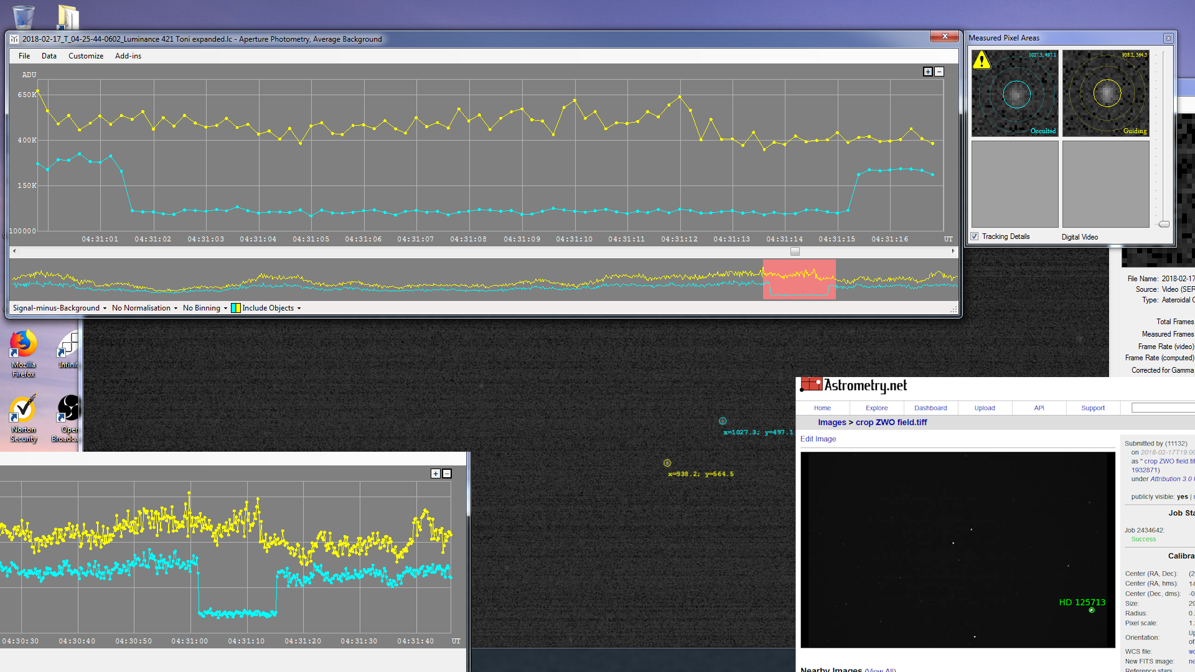Click the Images breadcrumb link
The height and width of the screenshot is (672, 1195).
(x=832, y=422)
